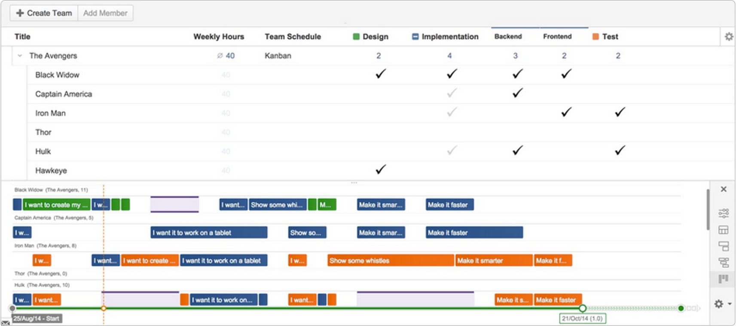The image size is (739, 326).
Task: Click the 25/Aug/14 - Start label
Action: tap(37, 318)
